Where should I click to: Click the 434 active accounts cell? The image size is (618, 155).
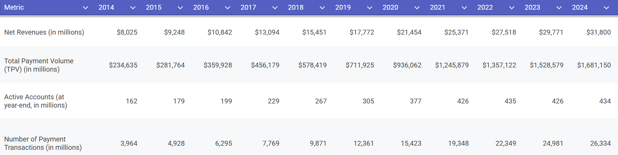click(x=605, y=101)
